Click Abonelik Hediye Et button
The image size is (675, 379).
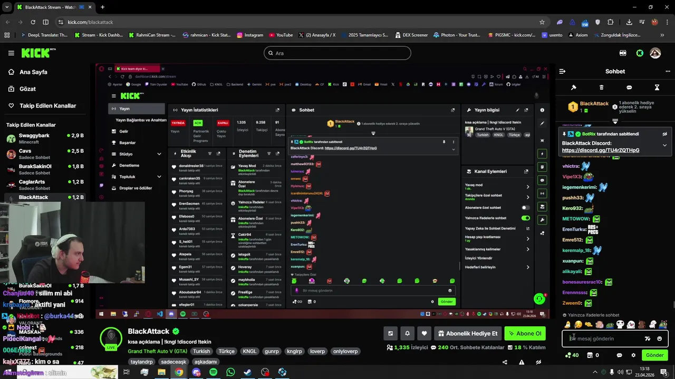click(x=468, y=333)
